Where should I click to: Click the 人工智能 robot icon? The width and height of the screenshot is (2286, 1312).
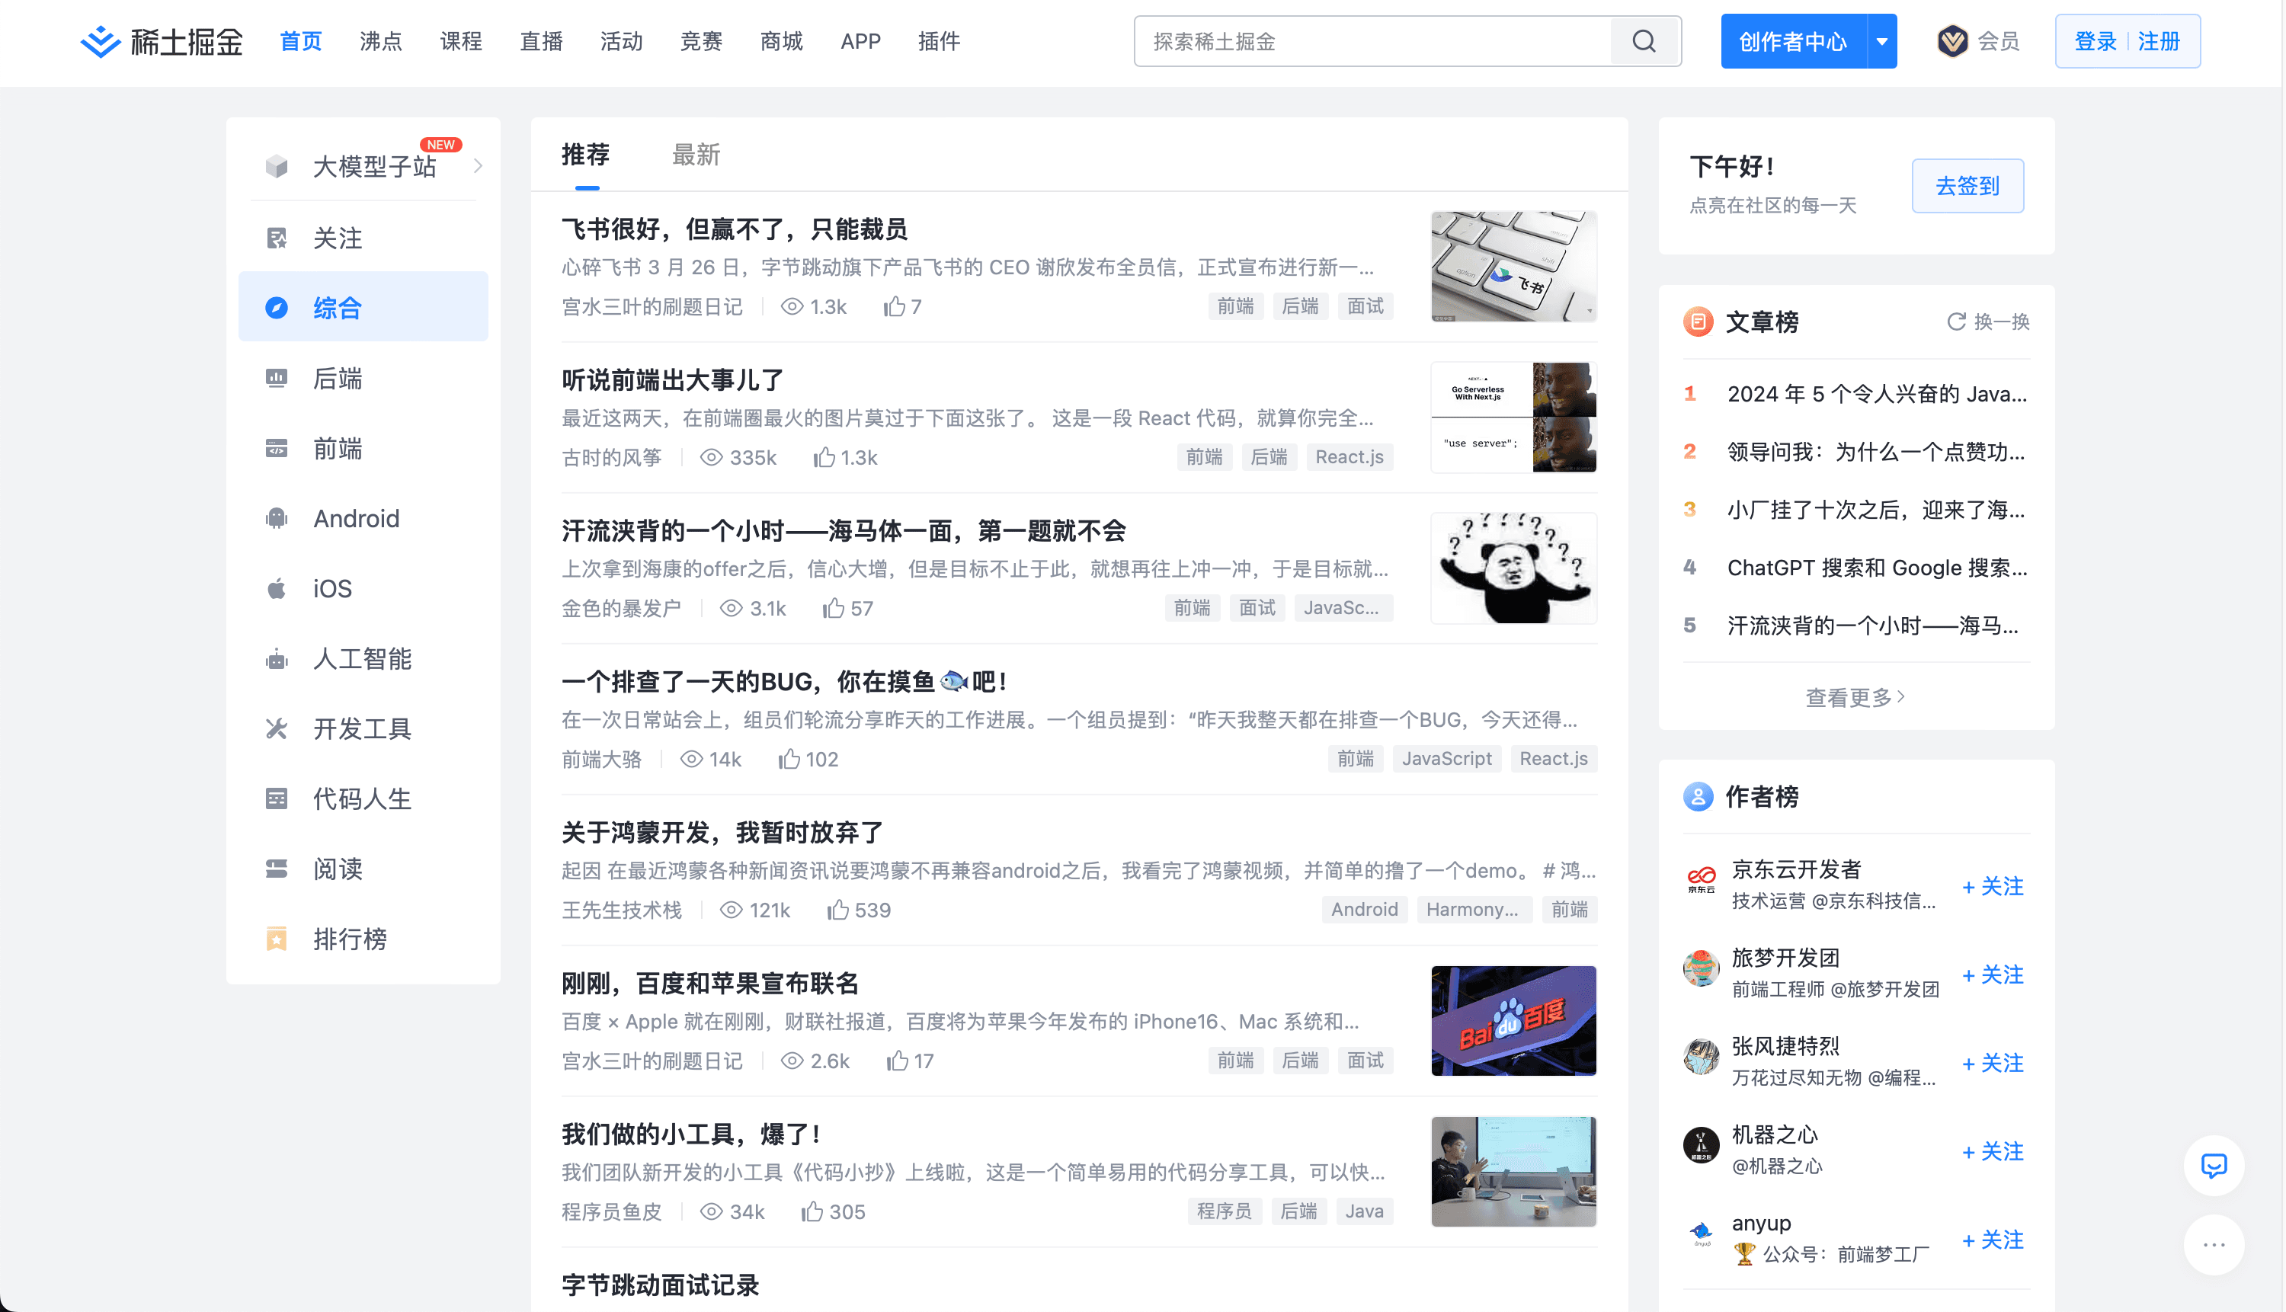(x=277, y=659)
